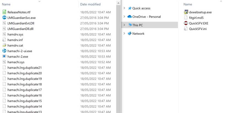Click the hamachi-2-ui.exe application icon
The height and width of the screenshot is (113, 227).
pyautogui.click(x=4, y=51)
